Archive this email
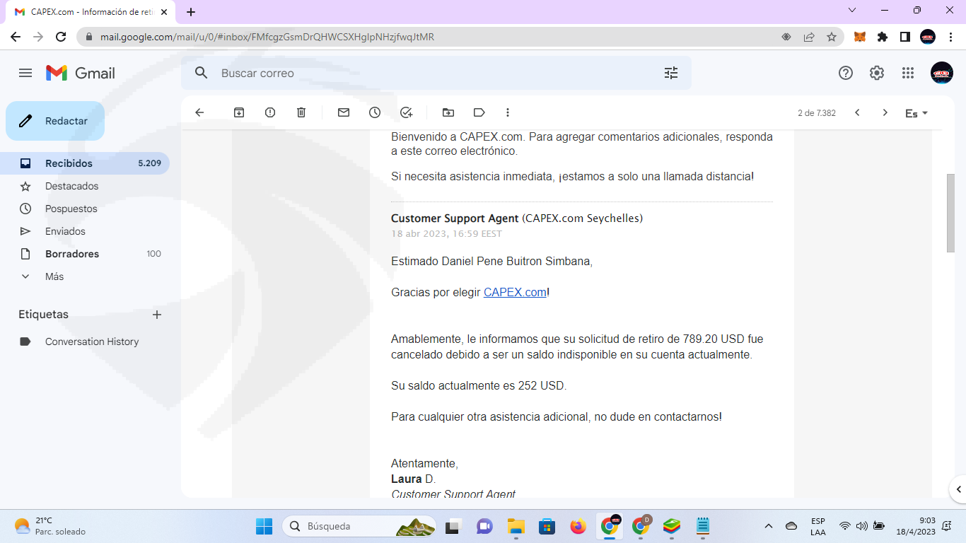This screenshot has width=966, height=543. 239,112
